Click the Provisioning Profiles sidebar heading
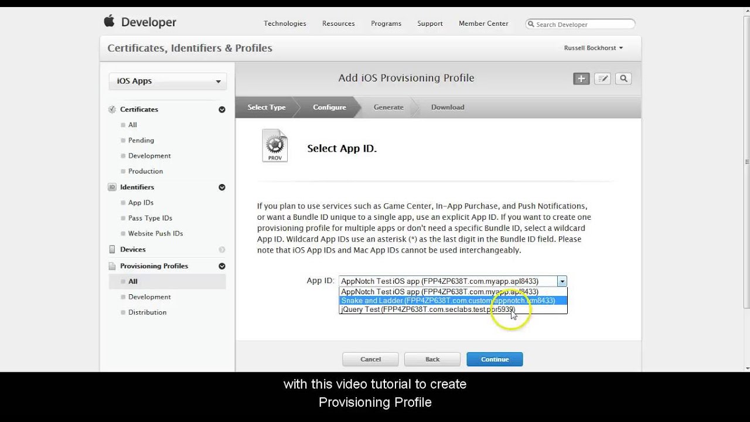This screenshot has height=422, width=750. [x=154, y=266]
